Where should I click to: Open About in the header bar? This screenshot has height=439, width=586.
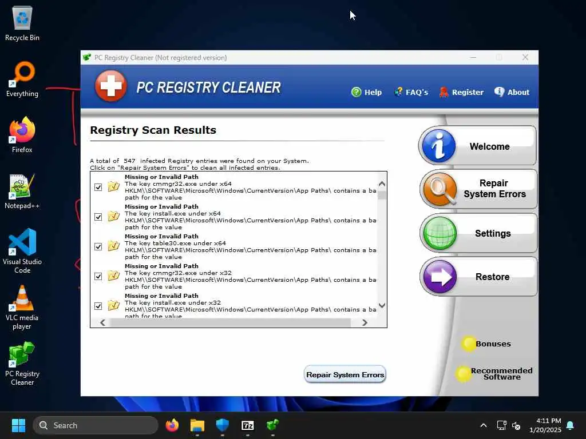click(512, 92)
